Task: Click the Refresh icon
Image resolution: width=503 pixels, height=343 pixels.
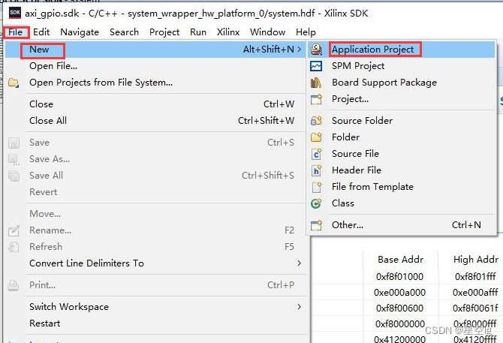Action: tap(14, 247)
